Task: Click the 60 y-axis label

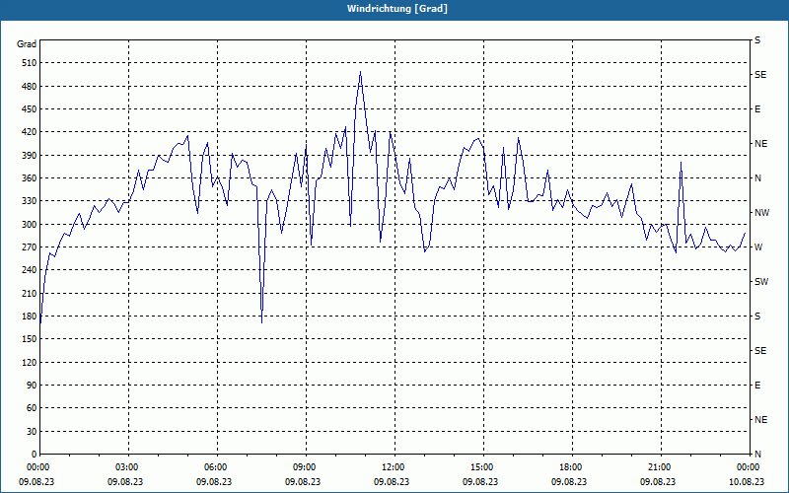Action: click(32, 408)
